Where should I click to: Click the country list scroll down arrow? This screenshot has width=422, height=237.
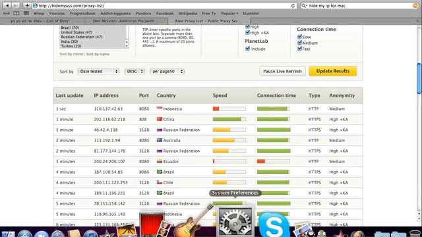[x=127, y=46]
